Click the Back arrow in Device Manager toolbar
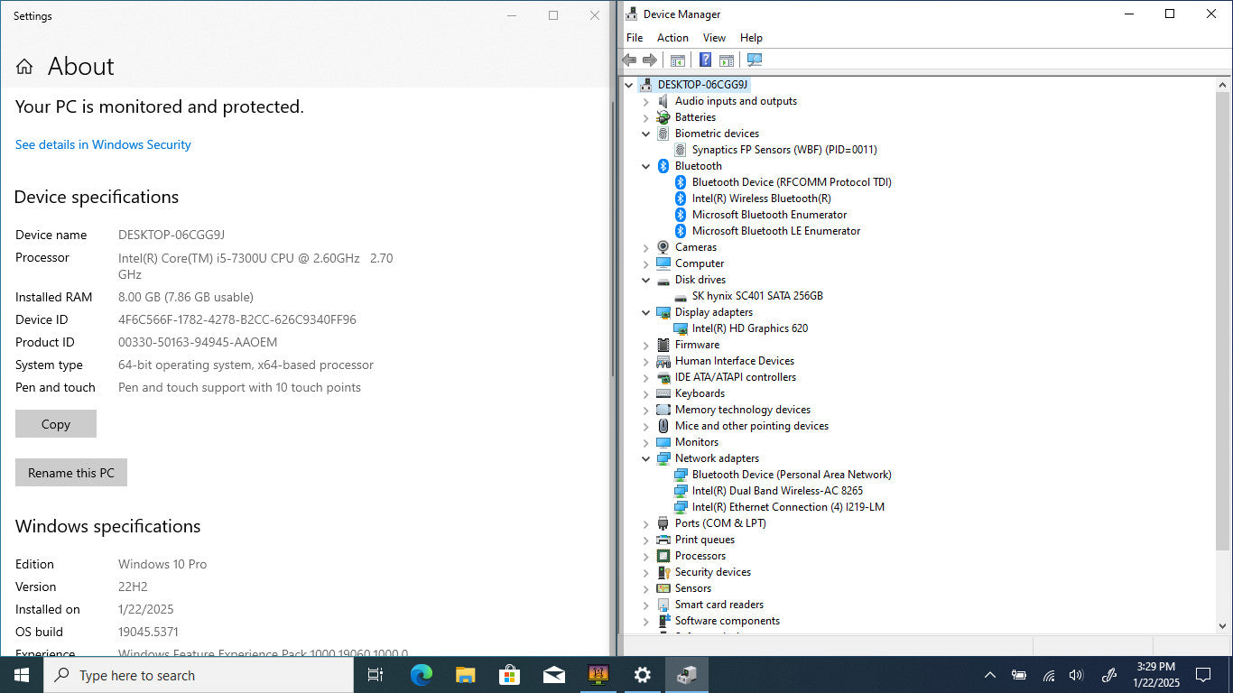Viewport: 1233px width, 693px height. click(x=629, y=60)
